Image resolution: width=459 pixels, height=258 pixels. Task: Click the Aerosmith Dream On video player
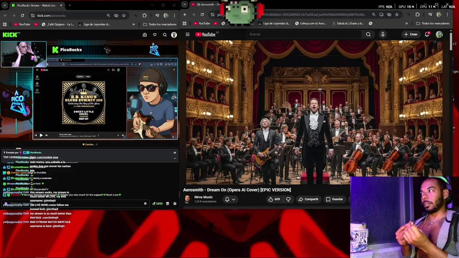[x=314, y=112]
